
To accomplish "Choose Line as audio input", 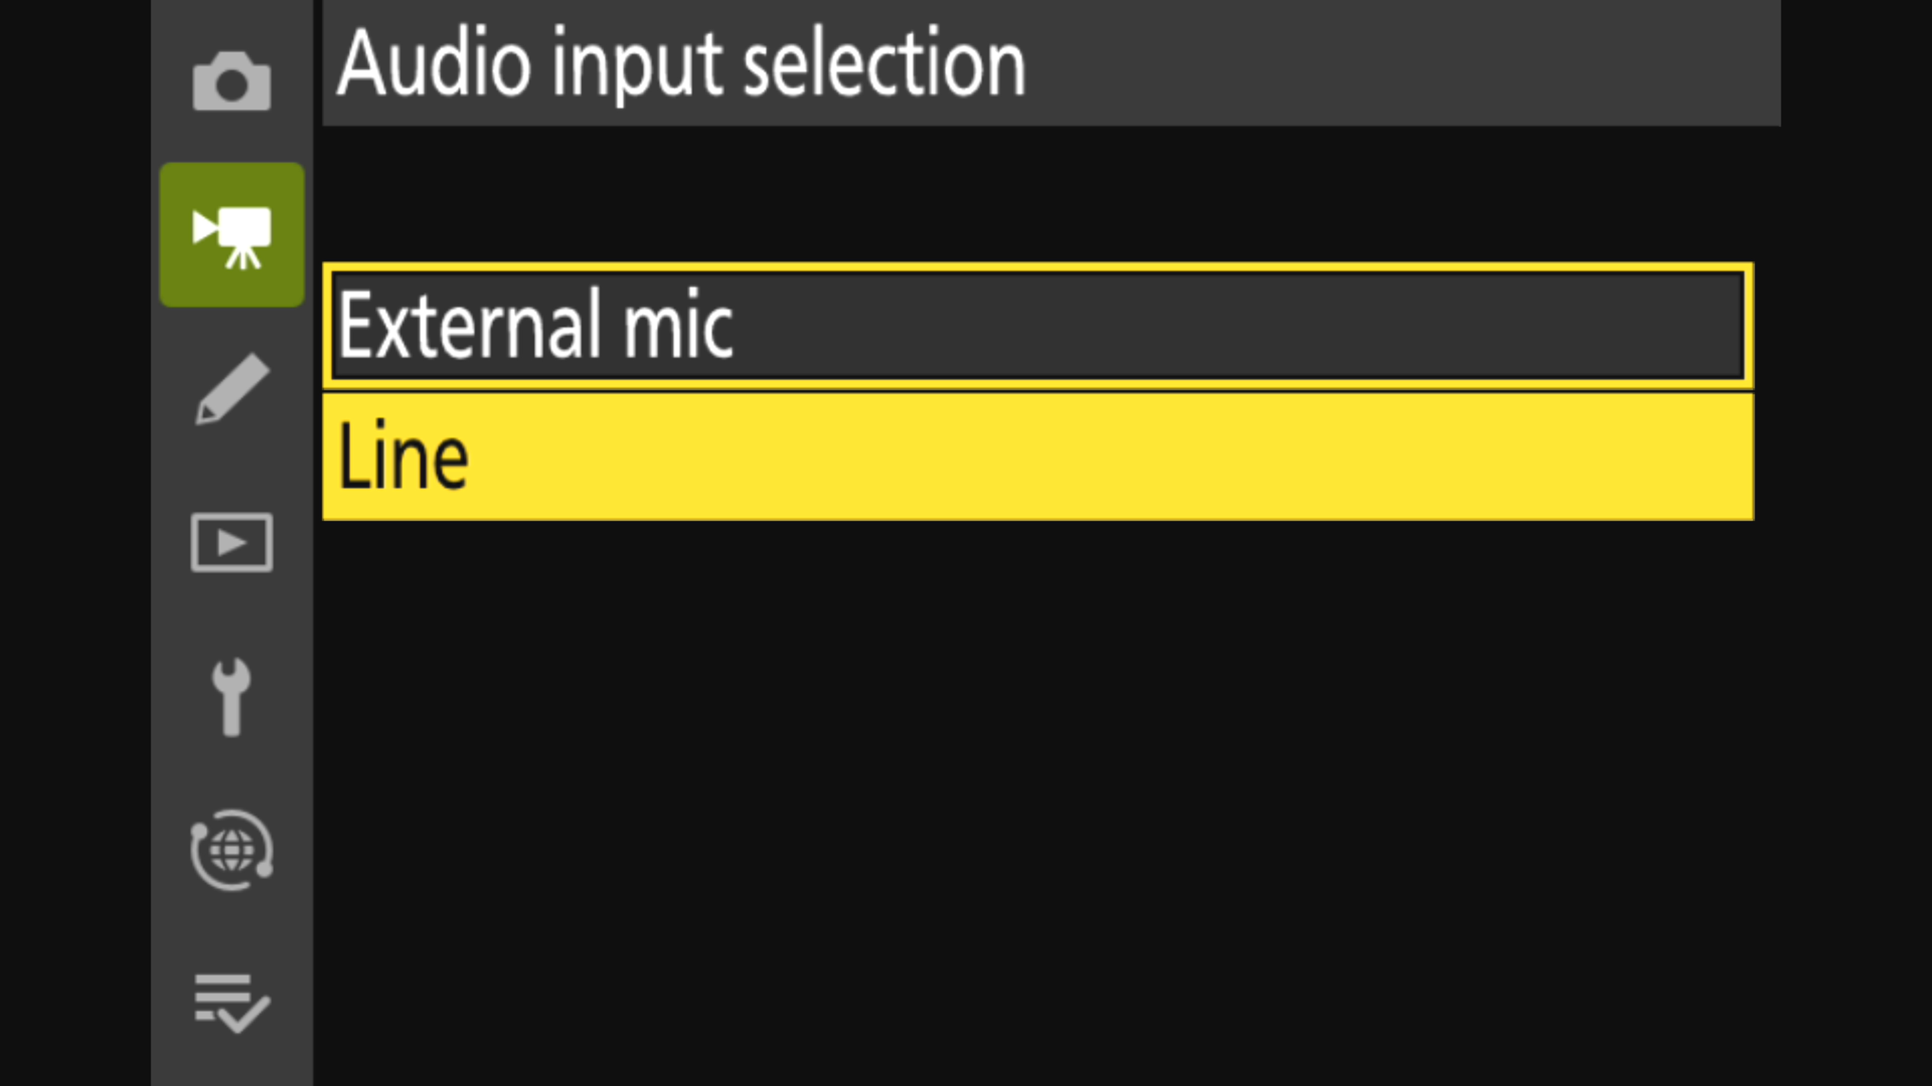I will 1037,457.
